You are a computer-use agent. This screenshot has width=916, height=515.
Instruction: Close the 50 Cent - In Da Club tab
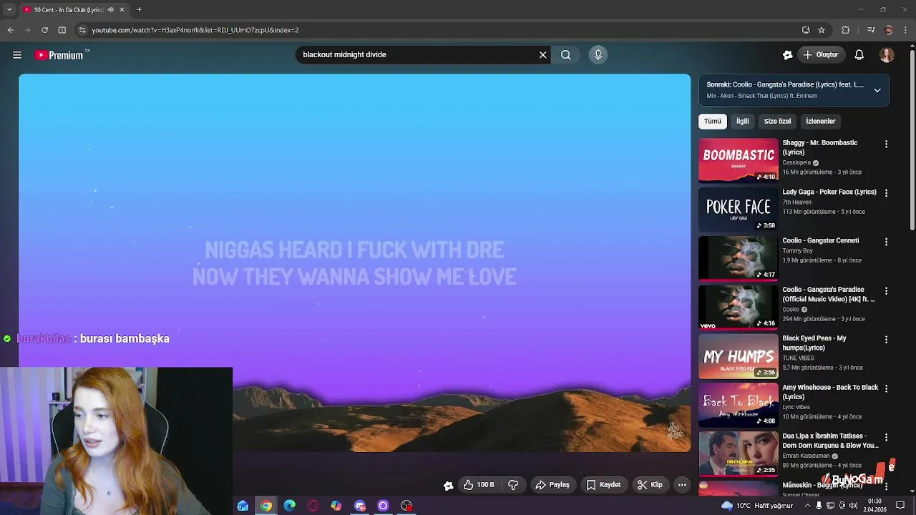(x=122, y=10)
